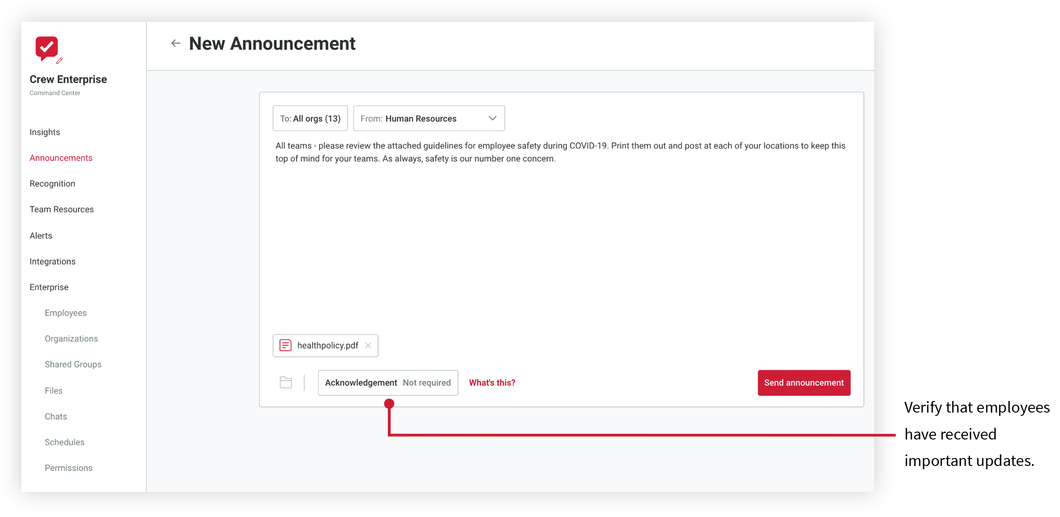Click the Command Center subtitle text
This screenshot has height=517, width=1060.
coord(55,93)
